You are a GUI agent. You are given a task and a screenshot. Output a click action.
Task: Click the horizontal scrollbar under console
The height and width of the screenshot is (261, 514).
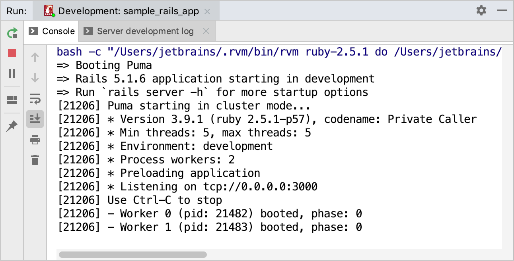coord(132,255)
